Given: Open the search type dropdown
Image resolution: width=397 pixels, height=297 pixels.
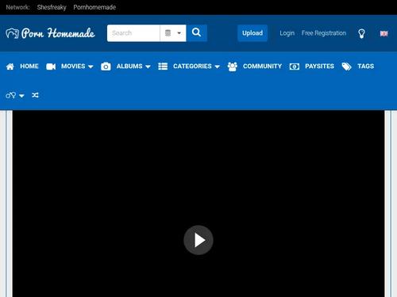Looking at the screenshot, I should pyautogui.click(x=173, y=33).
